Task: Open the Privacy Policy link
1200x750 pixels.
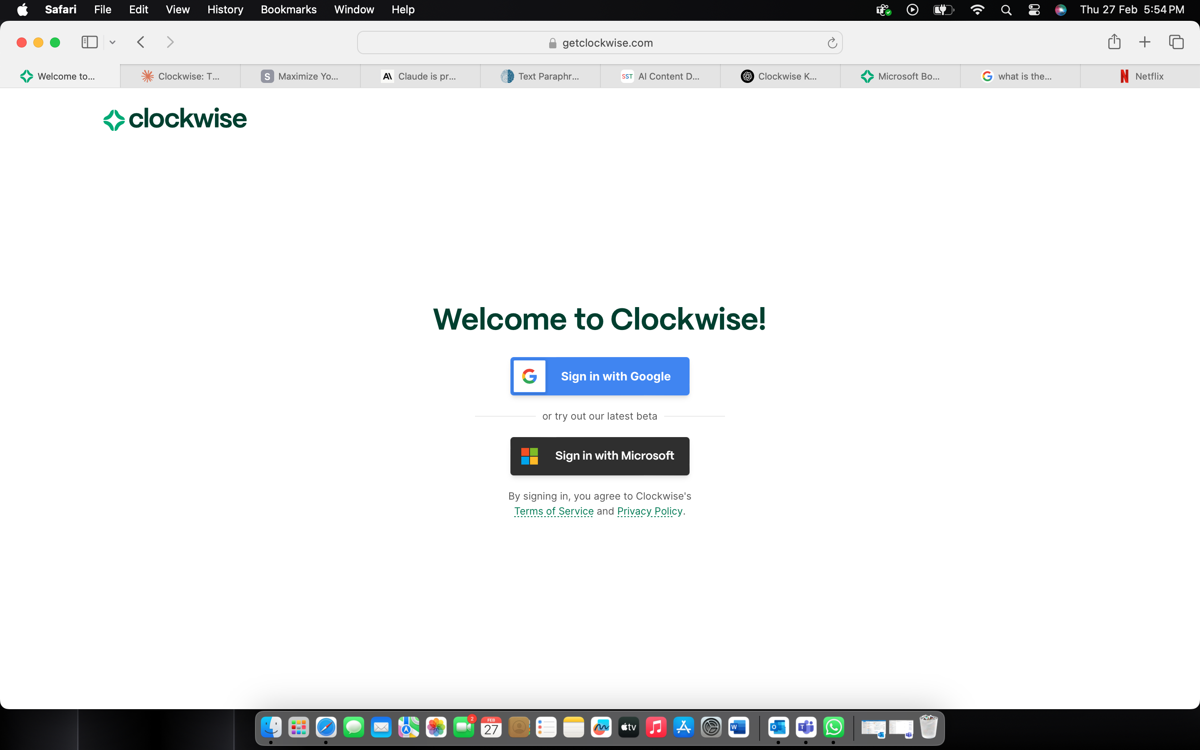Action: point(650,511)
